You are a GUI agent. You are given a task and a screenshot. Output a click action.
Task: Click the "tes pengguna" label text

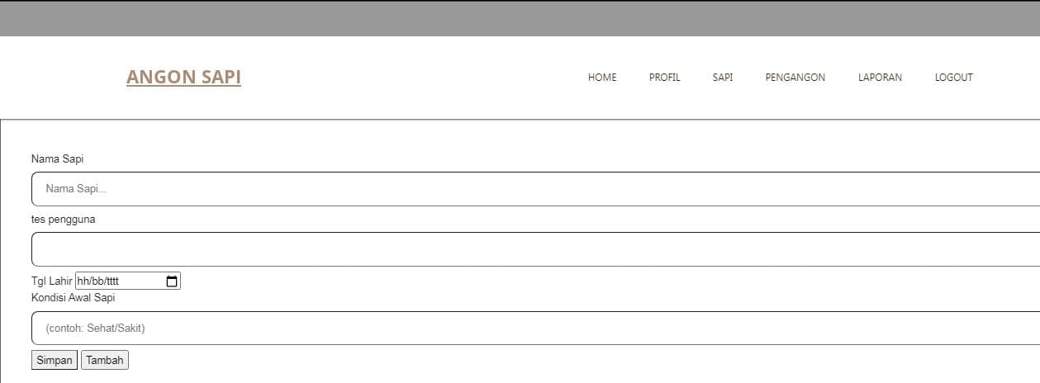63,219
